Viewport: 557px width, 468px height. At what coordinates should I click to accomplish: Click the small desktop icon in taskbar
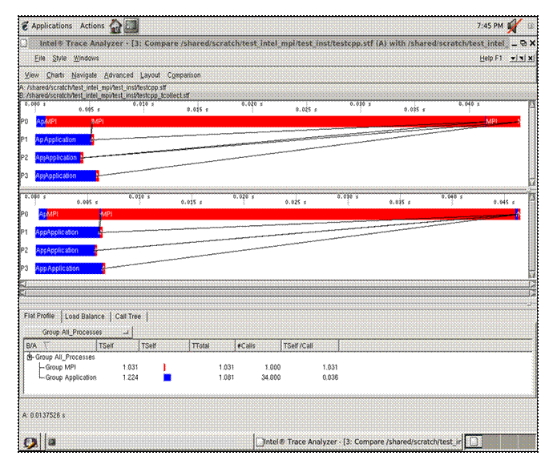(x=52, y=442)
